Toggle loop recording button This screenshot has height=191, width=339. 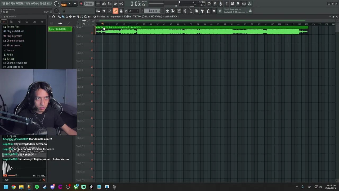pyautogui.click(x=121, y=4)
